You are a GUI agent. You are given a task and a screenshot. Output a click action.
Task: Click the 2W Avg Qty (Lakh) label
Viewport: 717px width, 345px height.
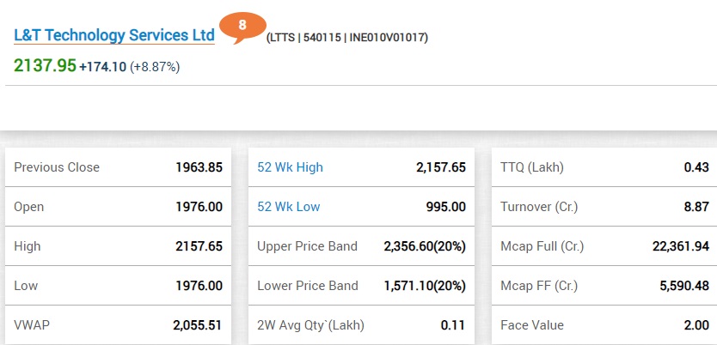click(x=311, y=325)
